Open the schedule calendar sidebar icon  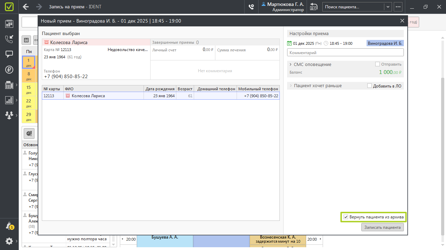point(9,24)
